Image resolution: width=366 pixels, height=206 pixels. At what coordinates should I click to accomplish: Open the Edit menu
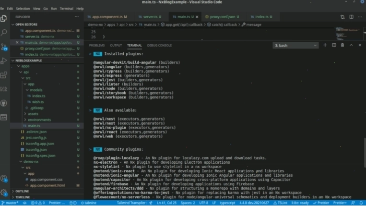(10, 9)
